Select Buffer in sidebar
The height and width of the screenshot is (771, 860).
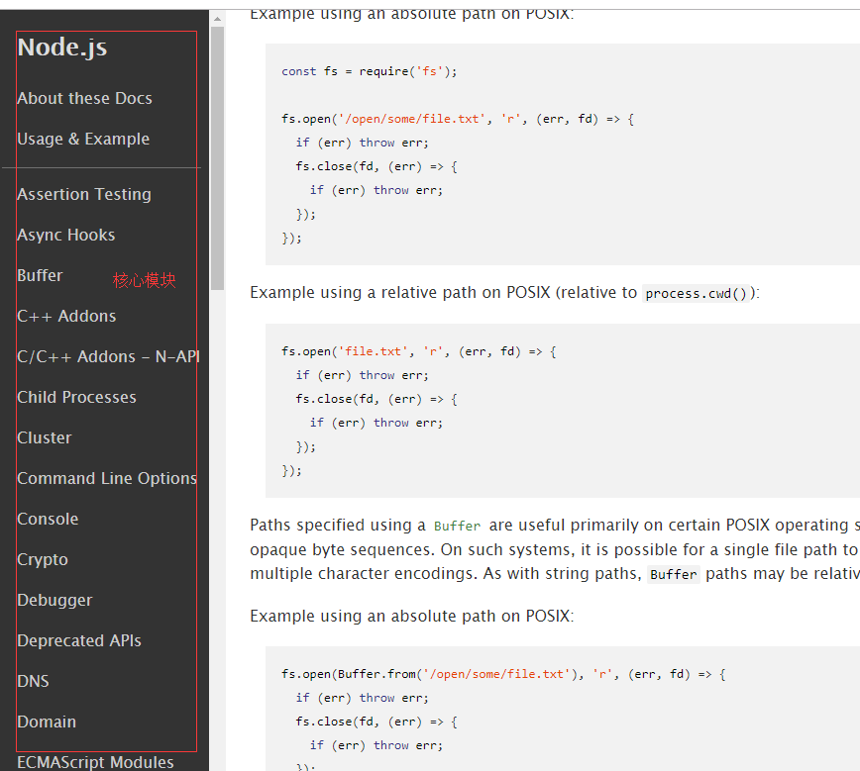pos(40,275)
